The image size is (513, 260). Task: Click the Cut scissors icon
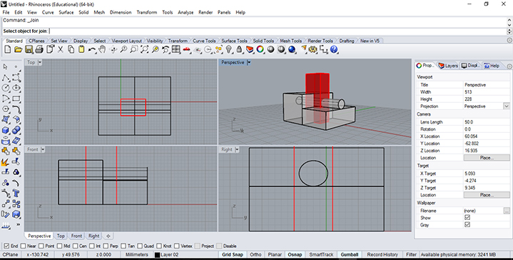click(61, 49)
